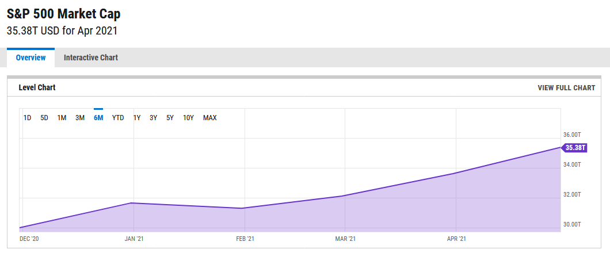Pick the 5Y time range
This screenshot has height=257, width=610.
pos(170,118)
